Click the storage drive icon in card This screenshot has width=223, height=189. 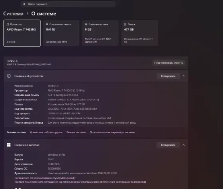pyautogui.click(x=125, y=24)
